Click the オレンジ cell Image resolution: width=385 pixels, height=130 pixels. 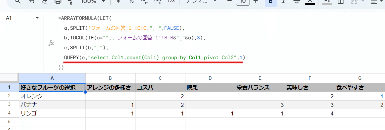tap(52, 96)
